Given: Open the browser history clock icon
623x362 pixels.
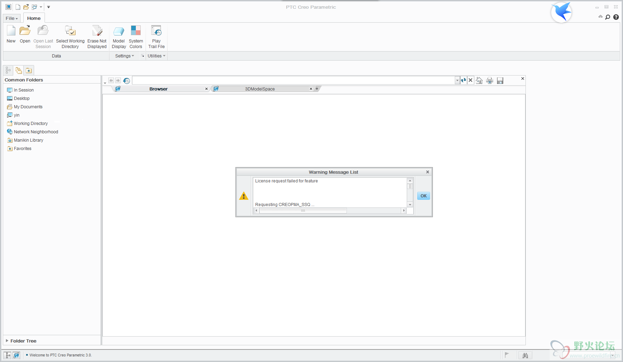Looking at the screenshot, I should pyautogui.click(x=127, y=81).
